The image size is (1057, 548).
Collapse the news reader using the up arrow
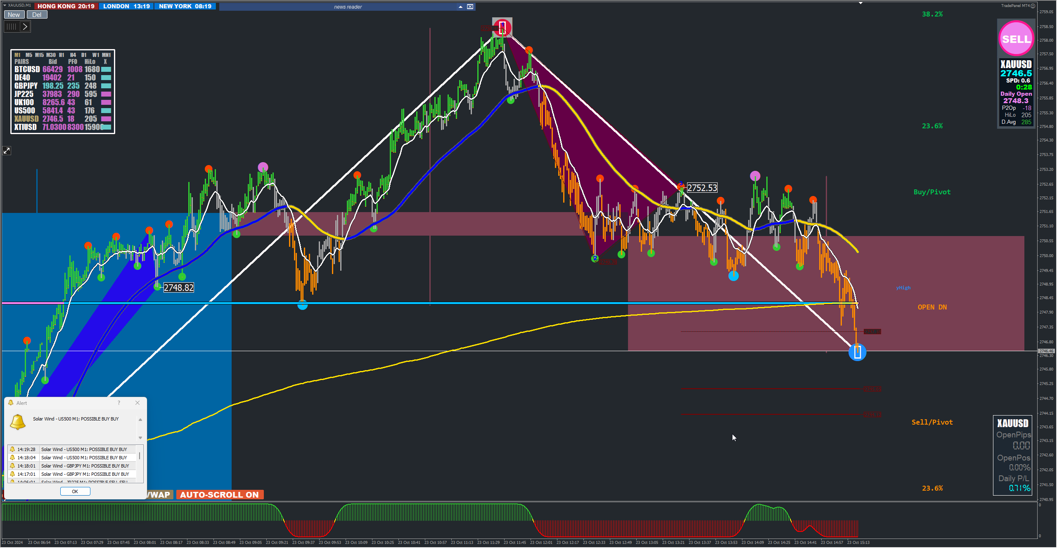tap(460, 7)
